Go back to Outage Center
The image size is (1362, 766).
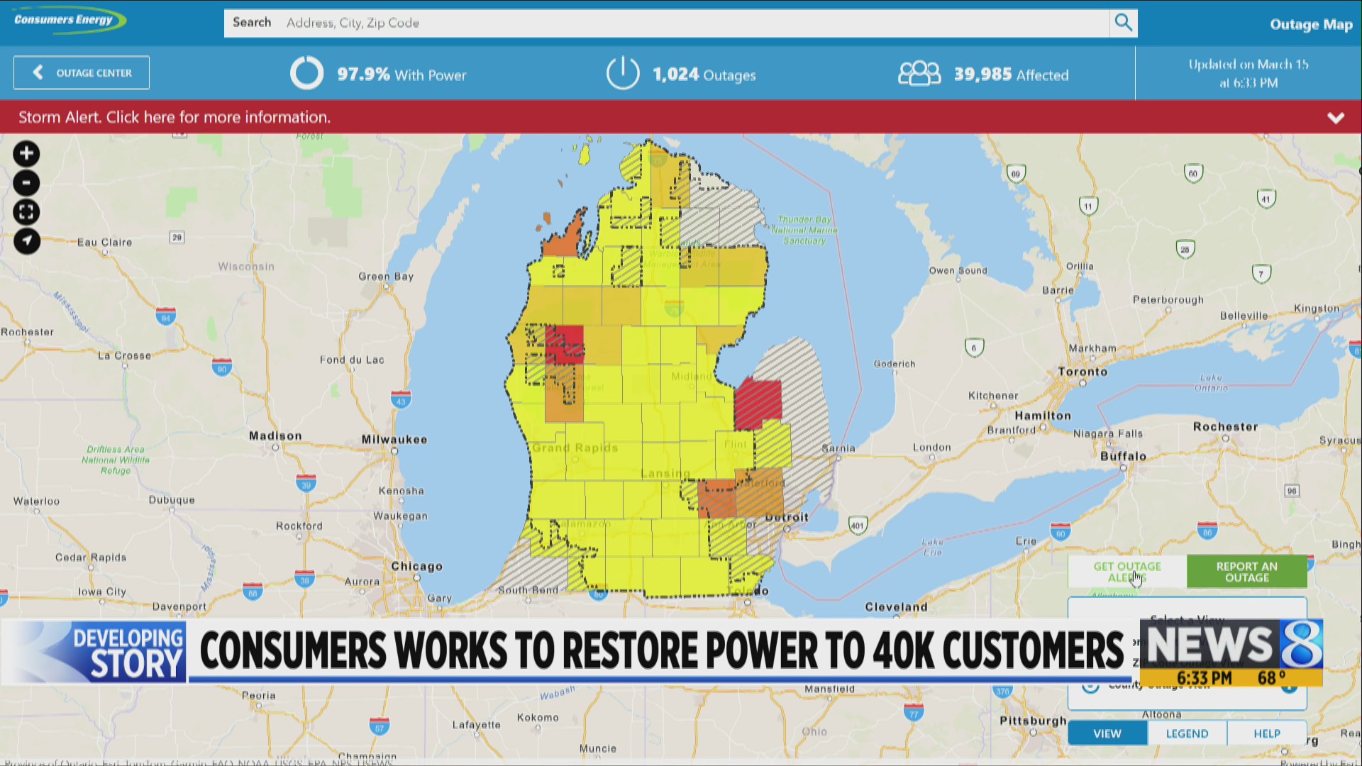(82, 73)
